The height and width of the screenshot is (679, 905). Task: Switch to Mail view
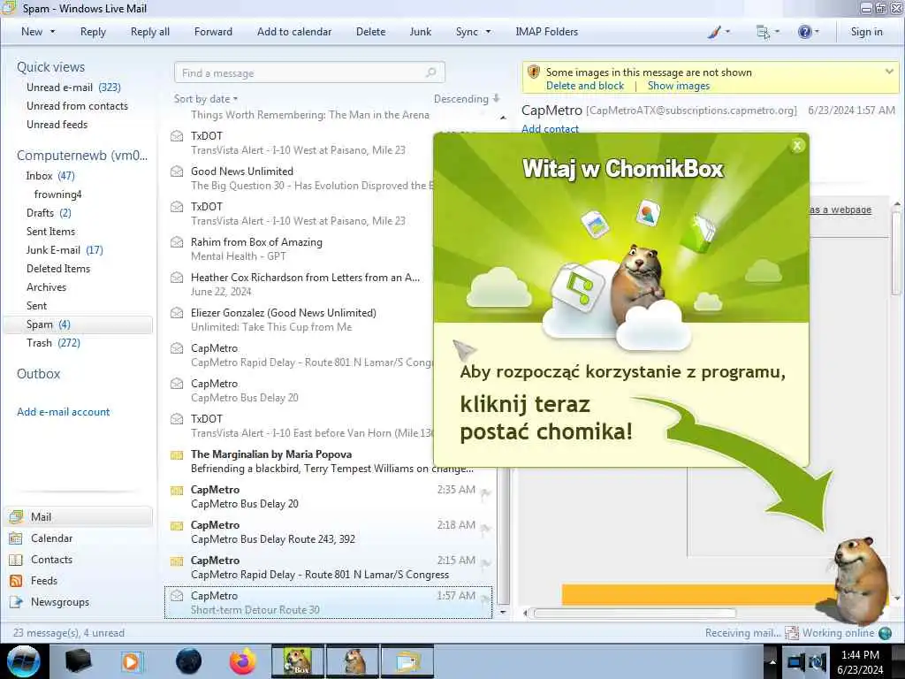pyautogui.click(x=79, y=516)
